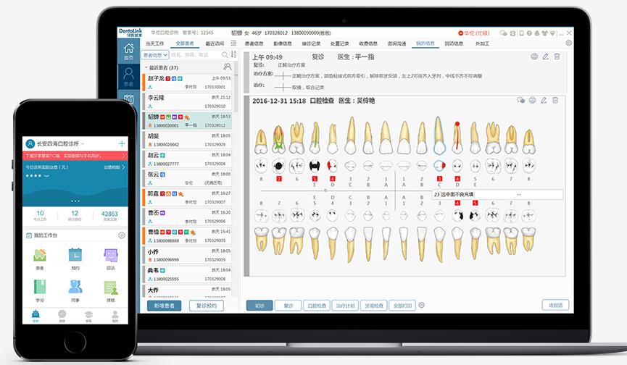627x365 pixels.
Task: Print the 复诊 record with printer icon
Action: click(534, 56)
